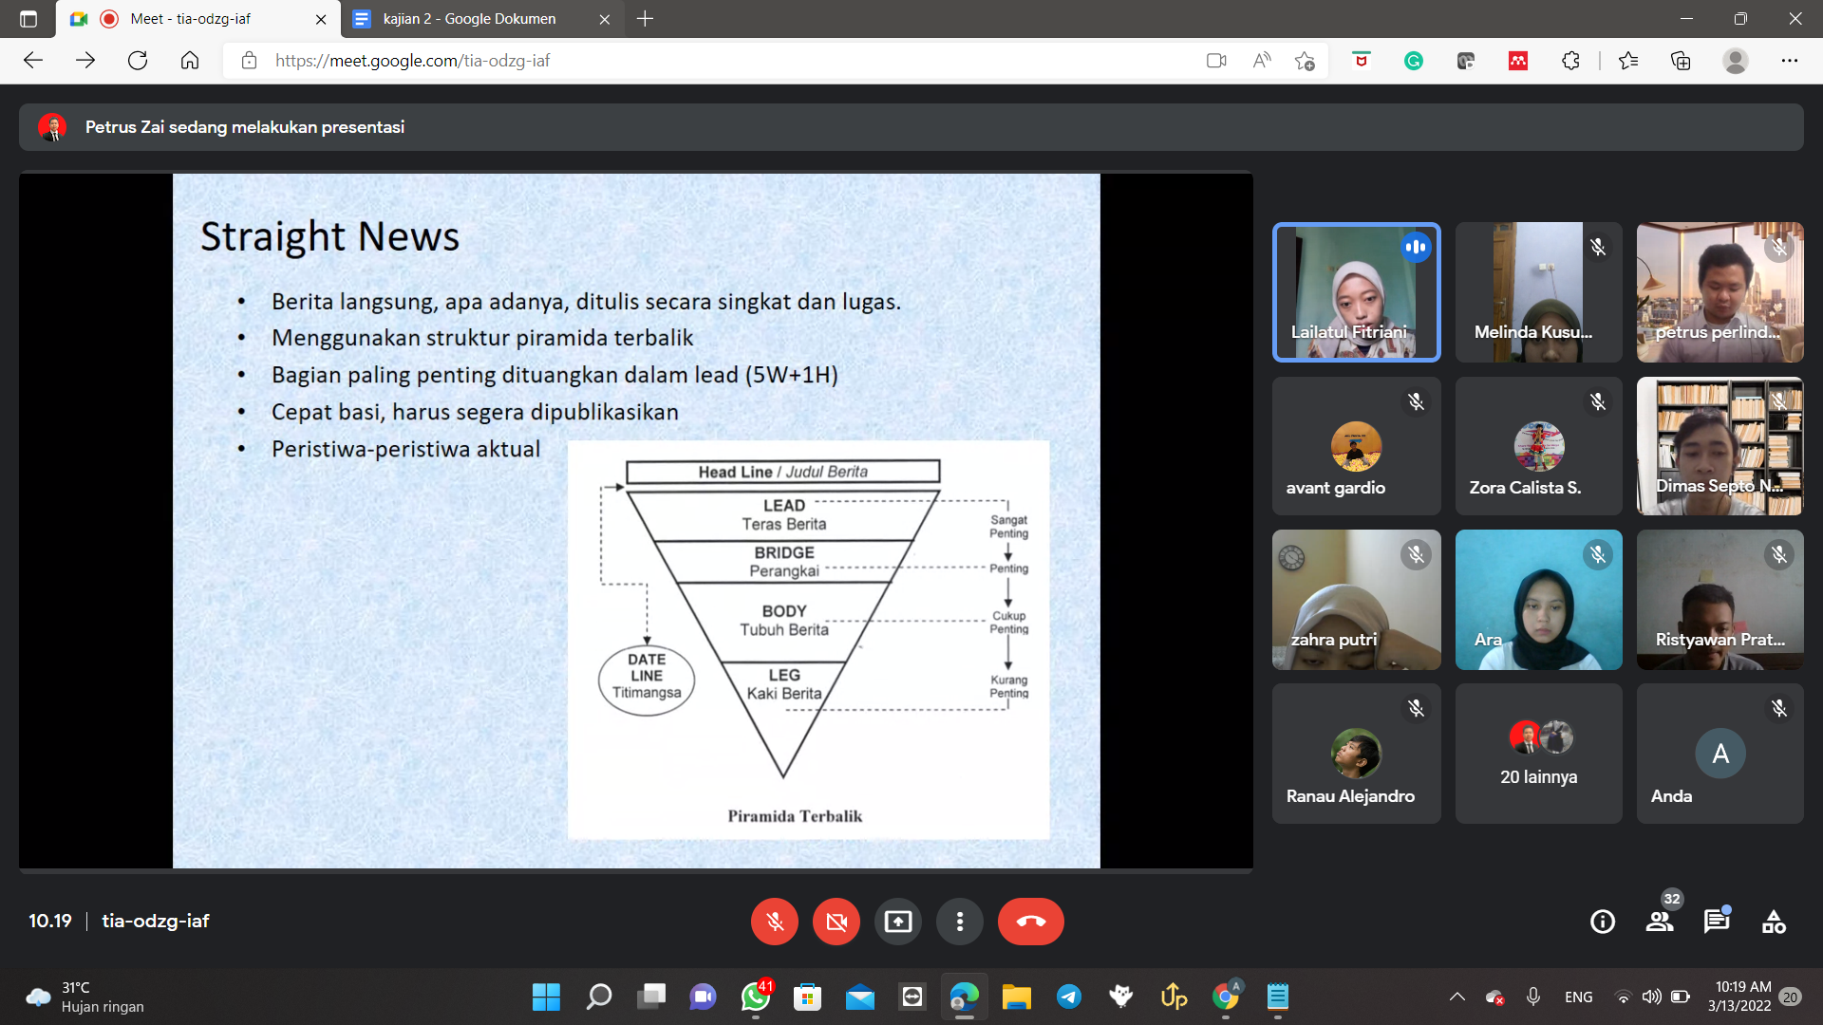
Task: Open the browser Extensions puzzle icon
Action: 1570,61
